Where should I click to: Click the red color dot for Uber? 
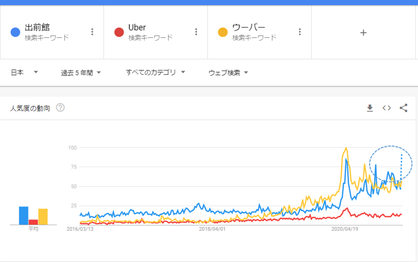click(119, 32)
